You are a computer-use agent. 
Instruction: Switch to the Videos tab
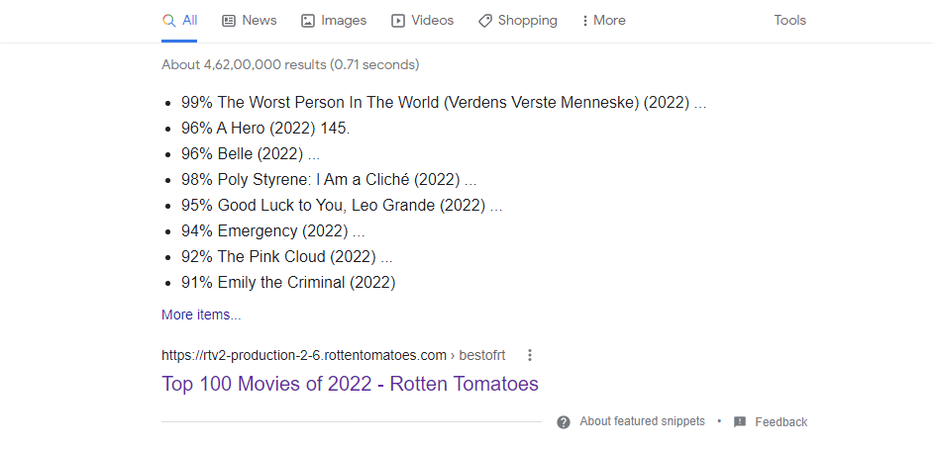422,21
